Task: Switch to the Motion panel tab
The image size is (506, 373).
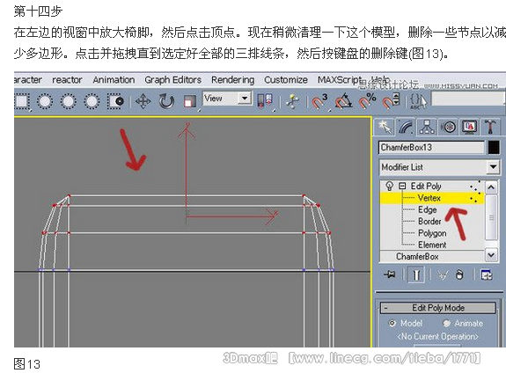Action: pos(448,127)
